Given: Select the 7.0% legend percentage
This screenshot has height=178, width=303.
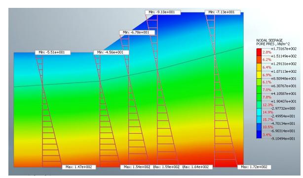Looking at the screenshot, I should coord(267,90).
